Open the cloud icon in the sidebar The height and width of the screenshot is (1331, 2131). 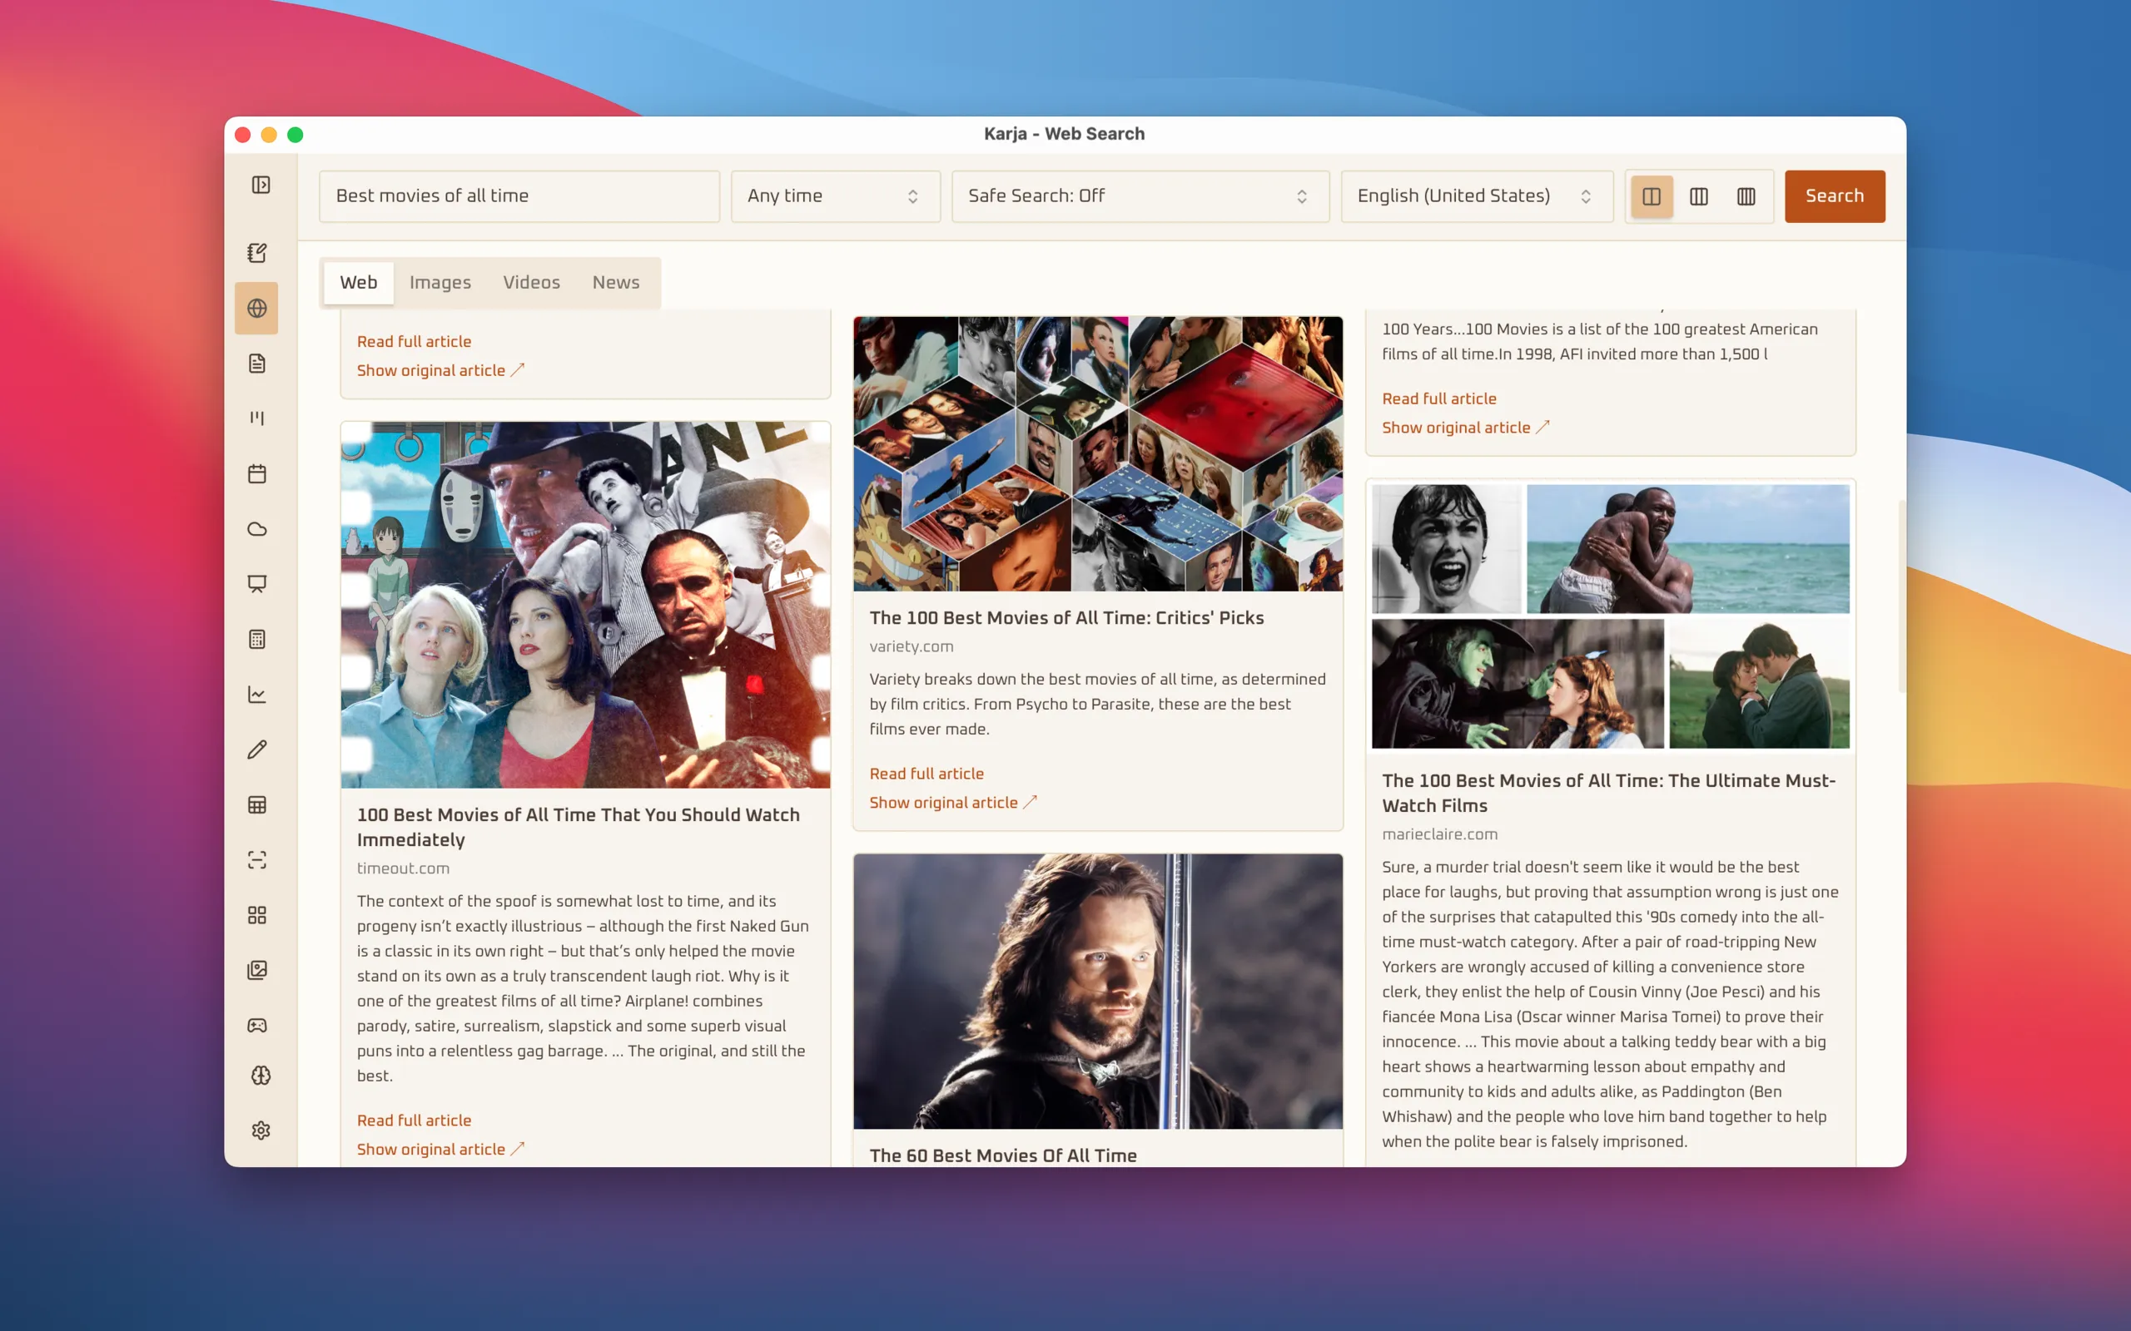tap(257, 529)
